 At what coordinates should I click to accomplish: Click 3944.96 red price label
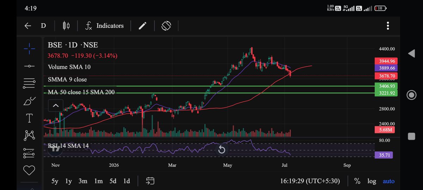click(386, 61)
